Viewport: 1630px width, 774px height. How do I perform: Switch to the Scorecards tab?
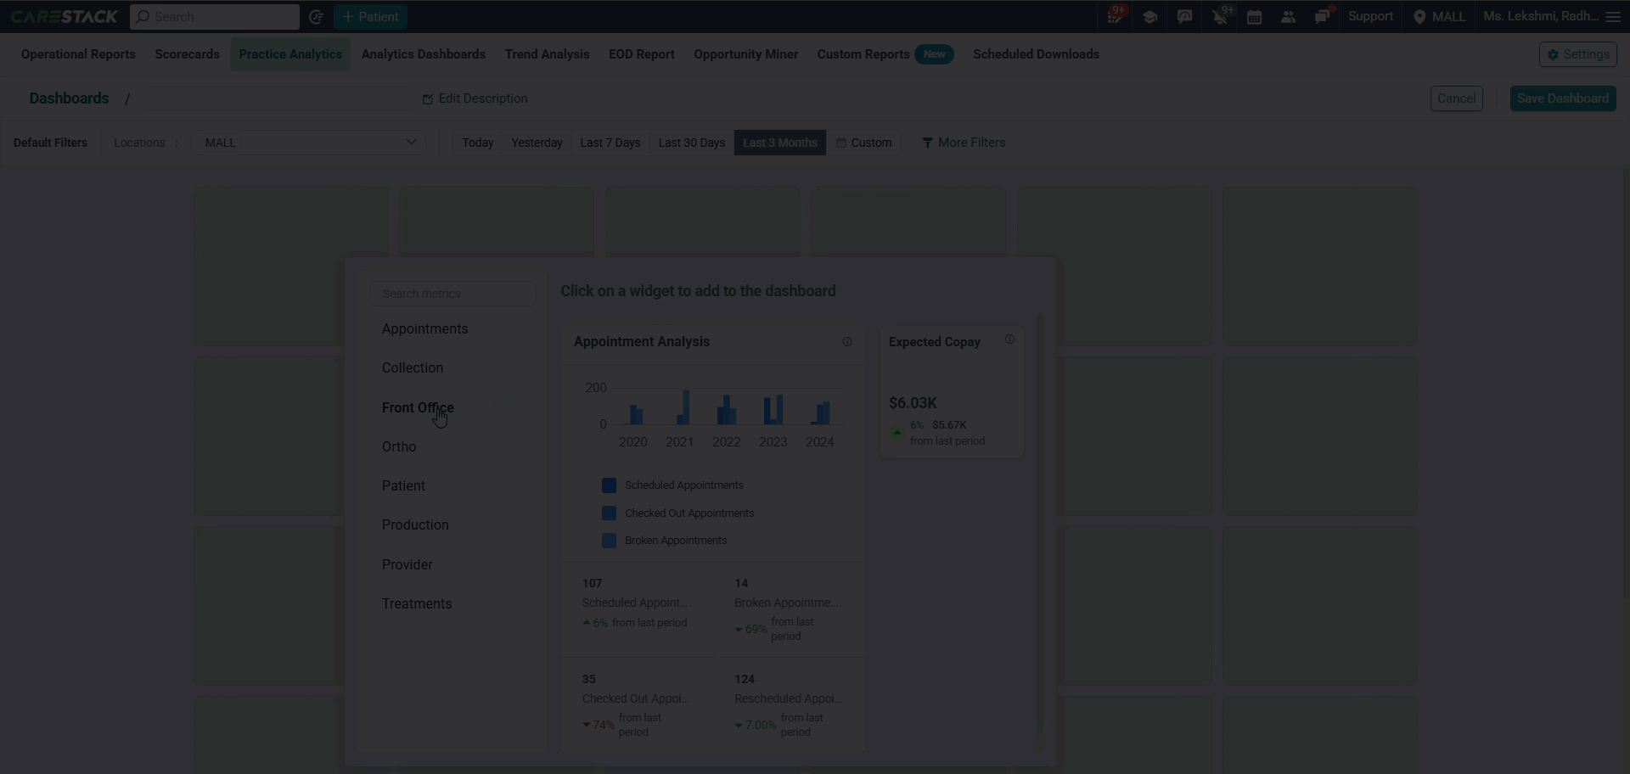coord(187,54)
